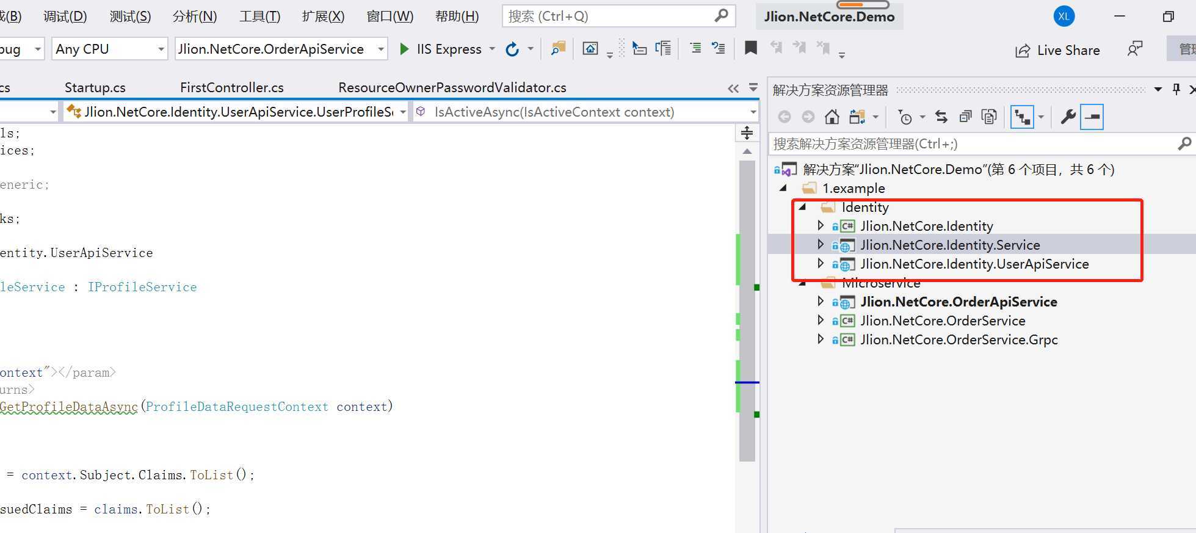Screen dimensions: 1196x533
Task: Open the 工具(T) menu
Action: 259,16
